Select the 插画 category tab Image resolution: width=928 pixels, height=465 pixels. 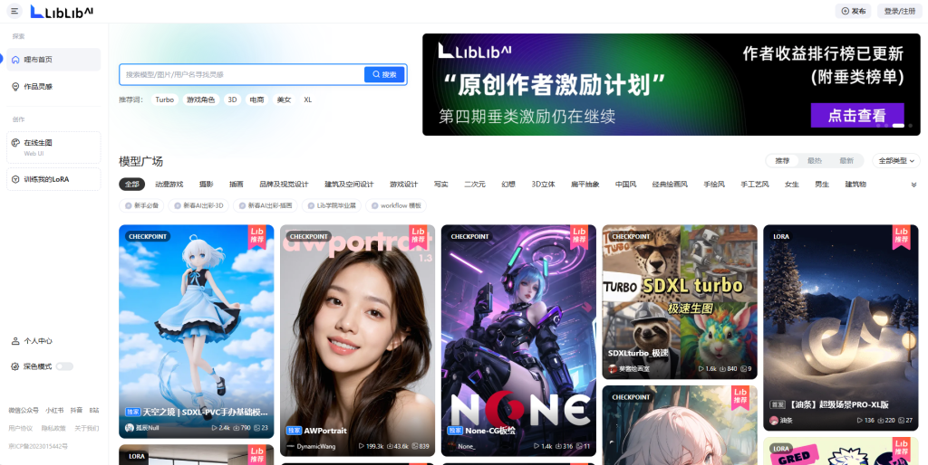click(x=237, y=185)
